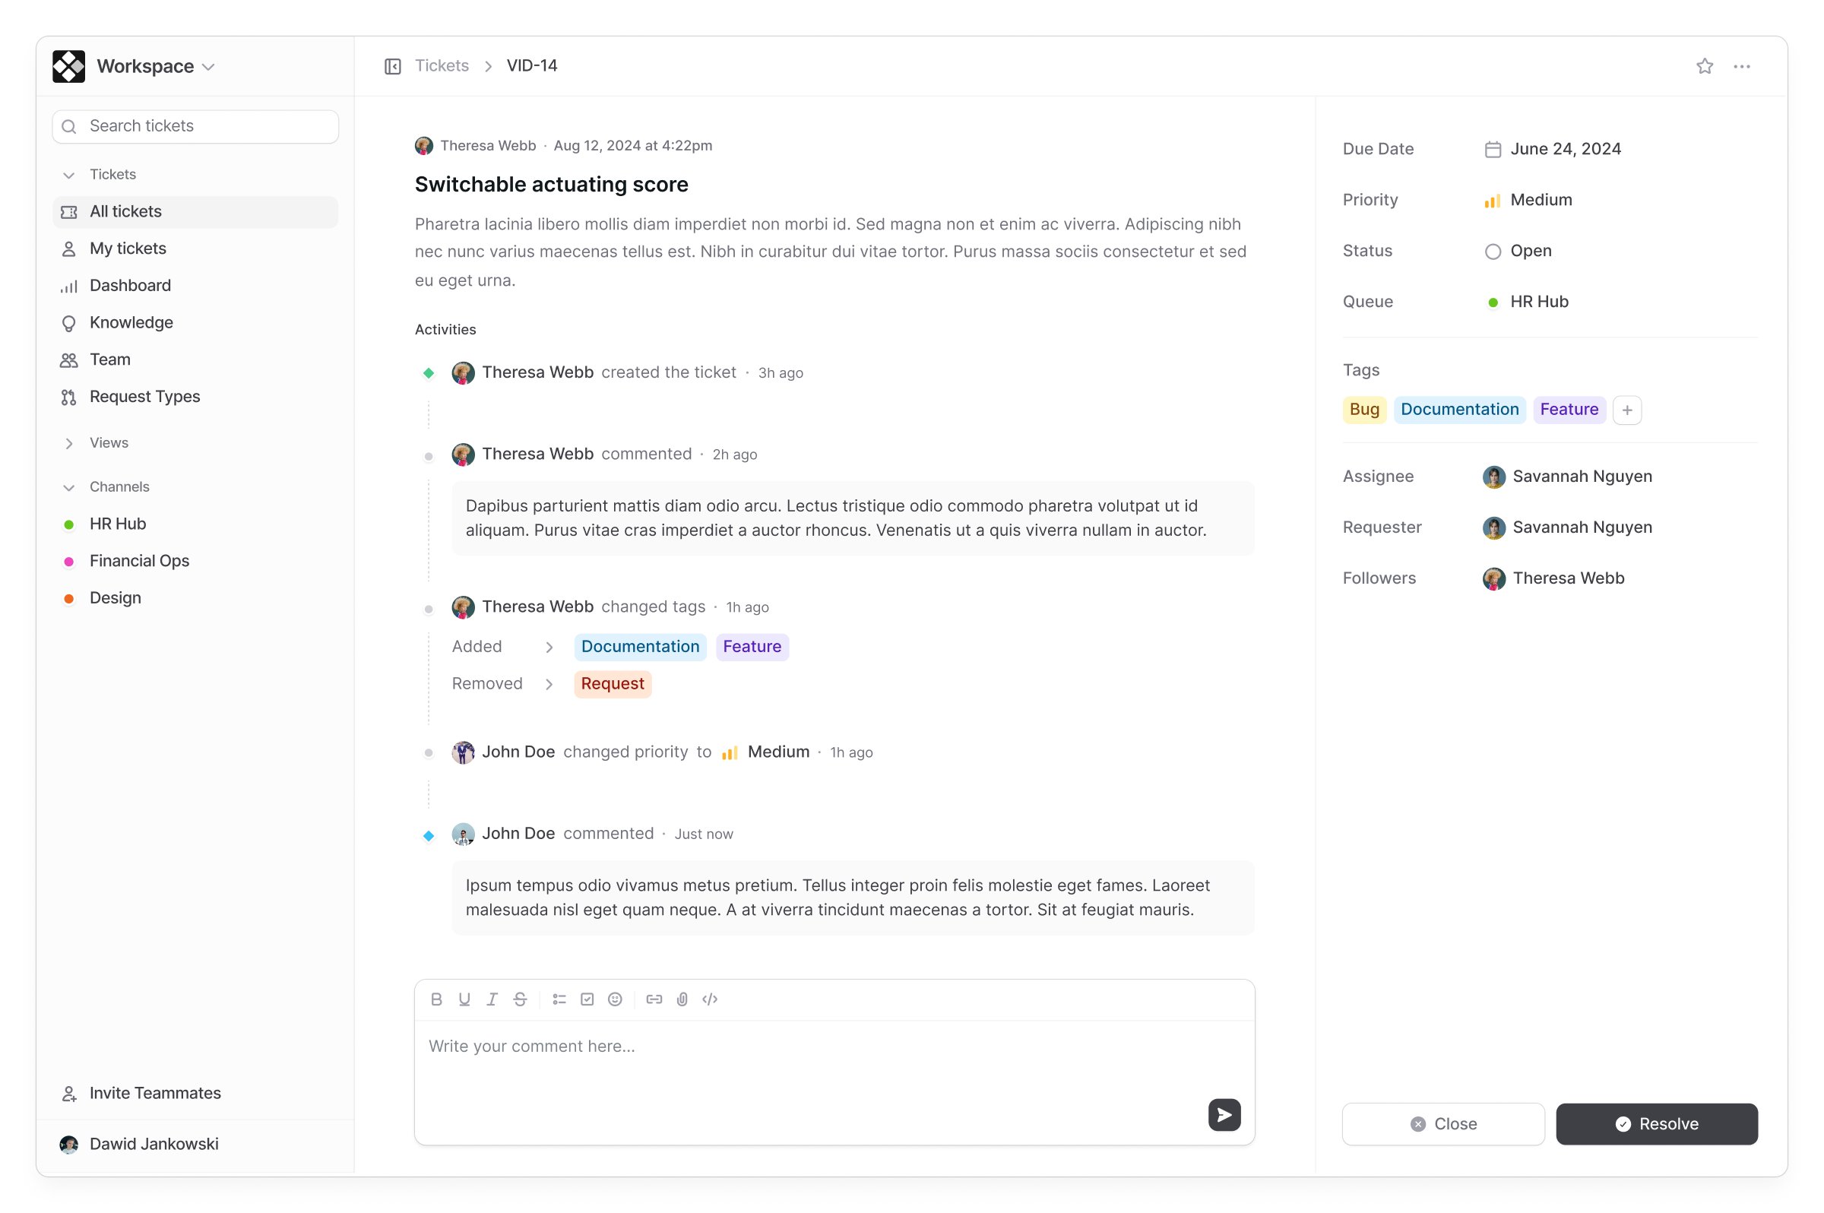Click the italic formatting icon
The image size is (1824, 1213).
click(x=492, y=999)
